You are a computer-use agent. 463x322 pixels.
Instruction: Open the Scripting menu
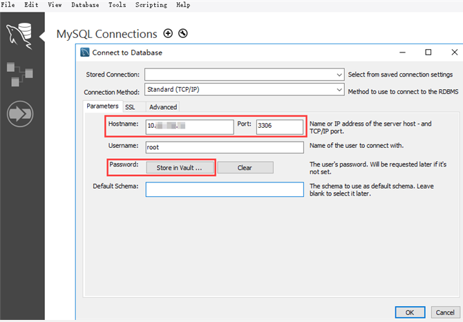[151, 5]
